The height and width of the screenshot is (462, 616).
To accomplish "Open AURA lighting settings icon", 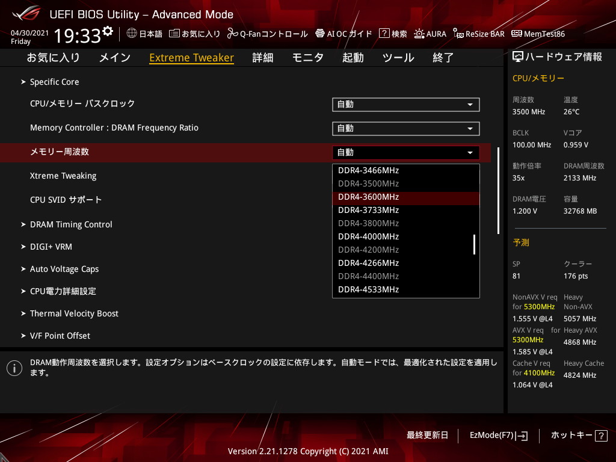I will [419, 34].
